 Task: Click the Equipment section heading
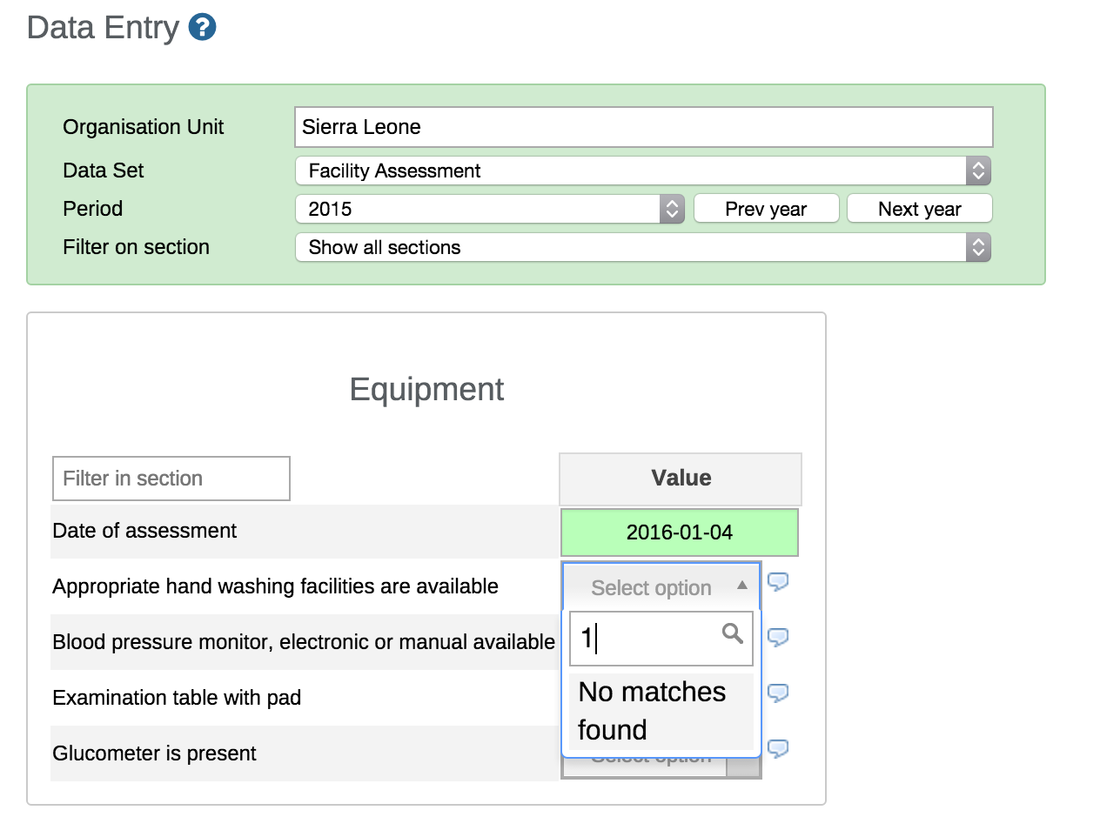[426, 389]
